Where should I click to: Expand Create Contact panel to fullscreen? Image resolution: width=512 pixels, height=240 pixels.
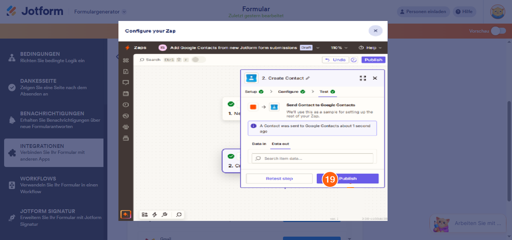click(363, 78)
